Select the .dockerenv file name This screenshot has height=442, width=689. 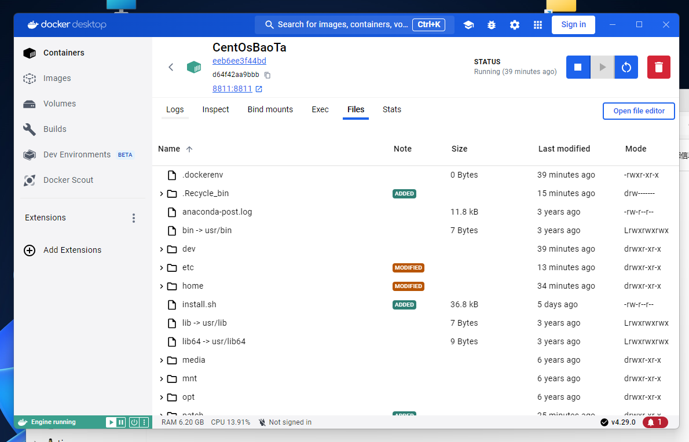[x=203, y=175]
